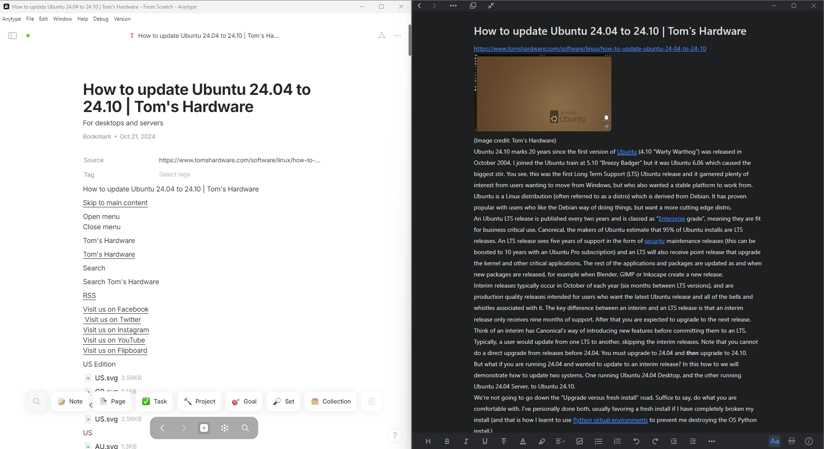The height and width of the screenshot is (449, 824).
Task: Undo the last edit
Action: click(636, 441)
